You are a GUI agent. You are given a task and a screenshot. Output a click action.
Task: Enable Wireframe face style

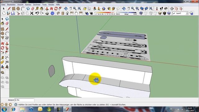tap(151, 13)
